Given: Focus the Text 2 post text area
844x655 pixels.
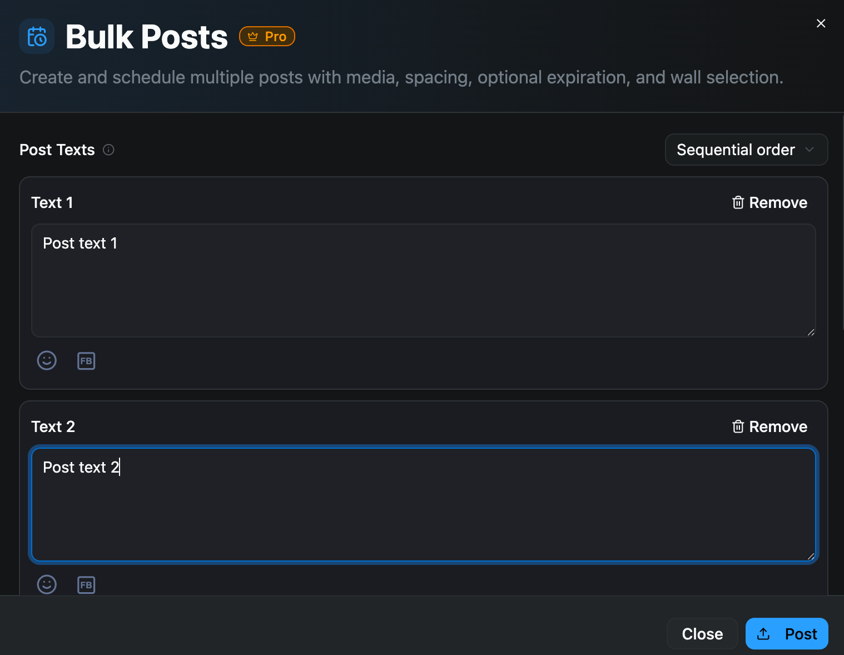Looking at the screenshot, I should 423,503.
